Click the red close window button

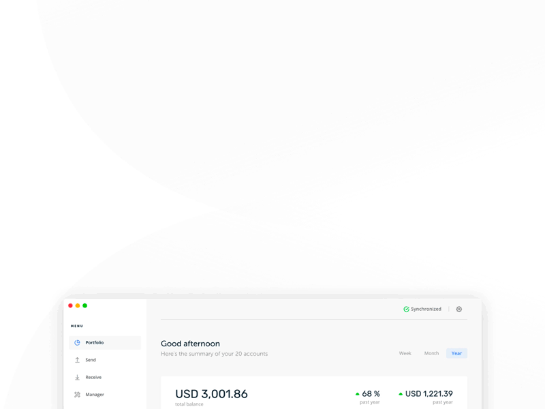pos(70,305)
